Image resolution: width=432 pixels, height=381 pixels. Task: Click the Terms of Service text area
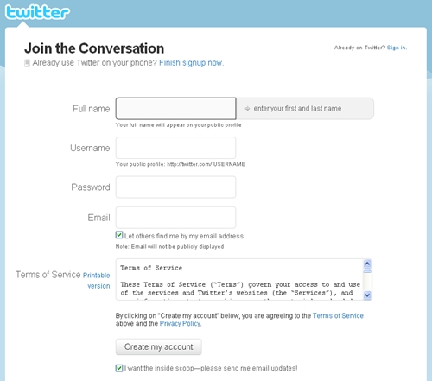point(239,279)
